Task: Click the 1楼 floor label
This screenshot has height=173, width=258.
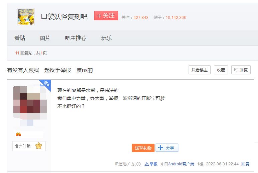Action: click(x=200, y=164)
